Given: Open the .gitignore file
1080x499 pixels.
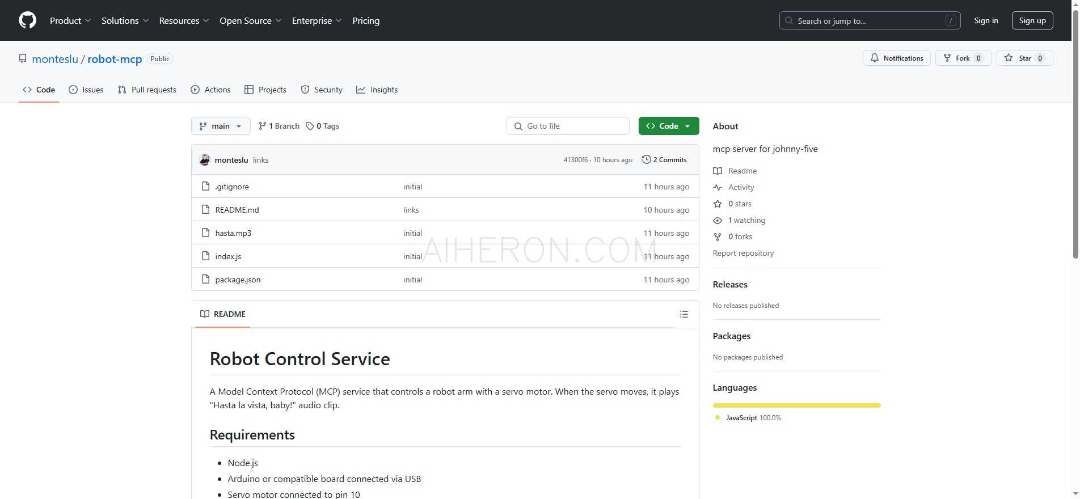Looking at the screenshot, I should (232, 187).
